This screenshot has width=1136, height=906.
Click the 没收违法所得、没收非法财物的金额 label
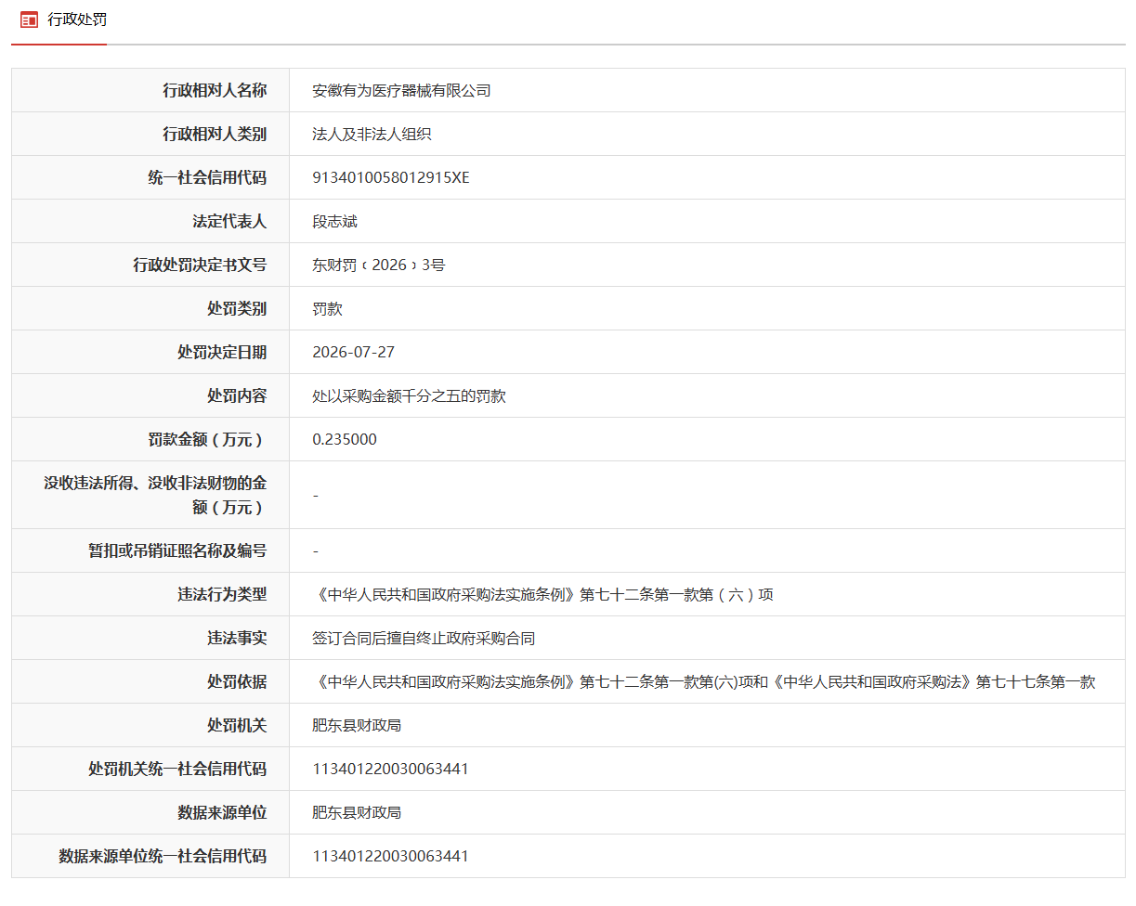coord(155,495)
